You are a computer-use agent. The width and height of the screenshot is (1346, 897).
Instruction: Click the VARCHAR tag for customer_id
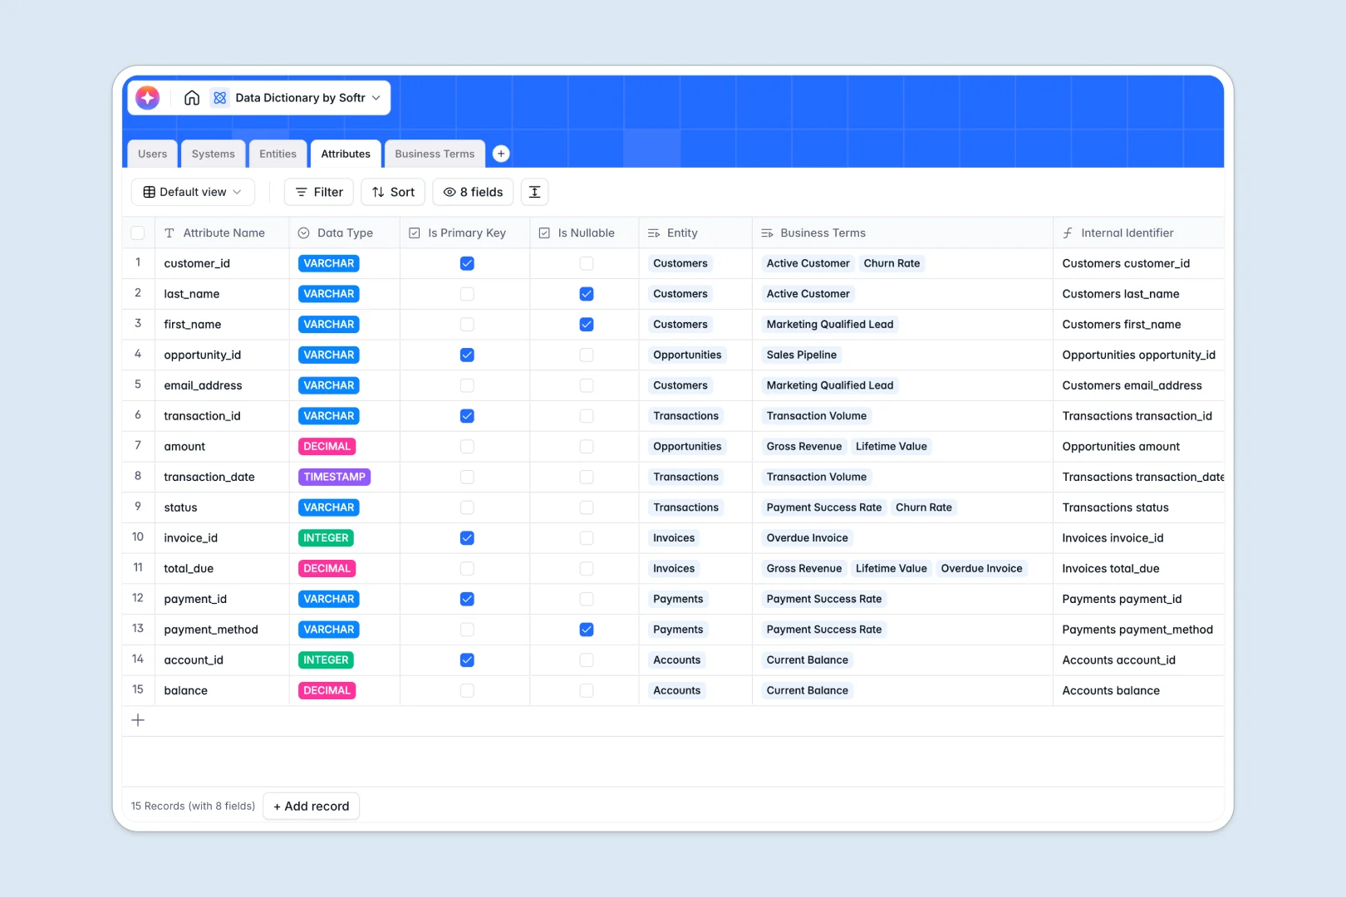click(x=329, y=263)
